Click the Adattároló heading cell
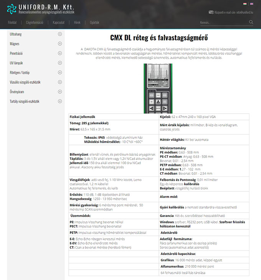Viewport: 261px width, 280px height. coord(204,233)
